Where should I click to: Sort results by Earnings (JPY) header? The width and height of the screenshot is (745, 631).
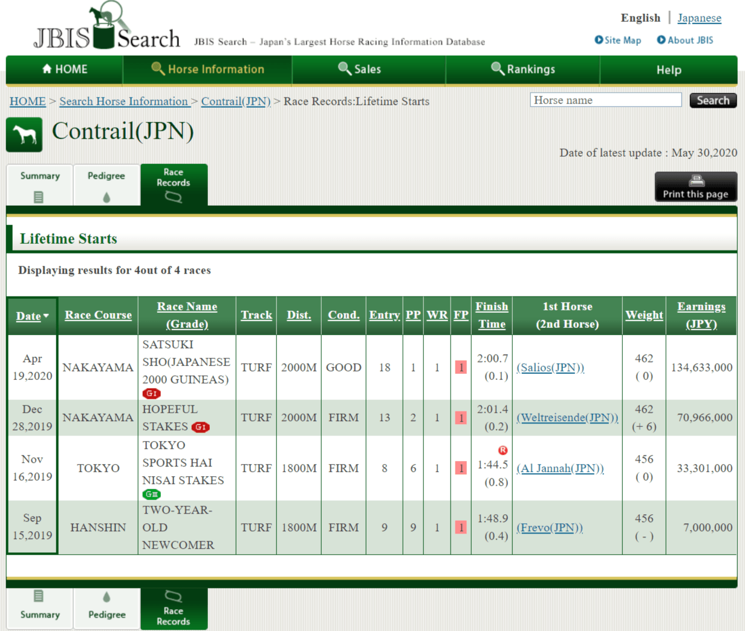pos(701,315)
